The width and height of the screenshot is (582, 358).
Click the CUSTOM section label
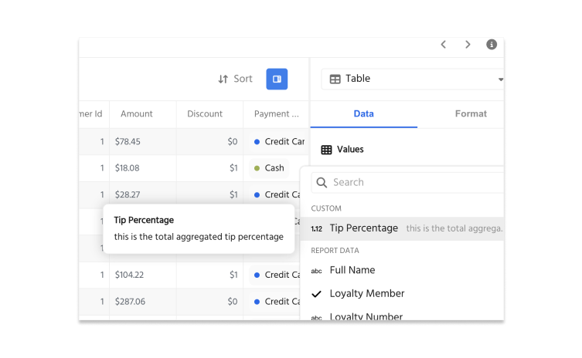click(x=326, y=208)
